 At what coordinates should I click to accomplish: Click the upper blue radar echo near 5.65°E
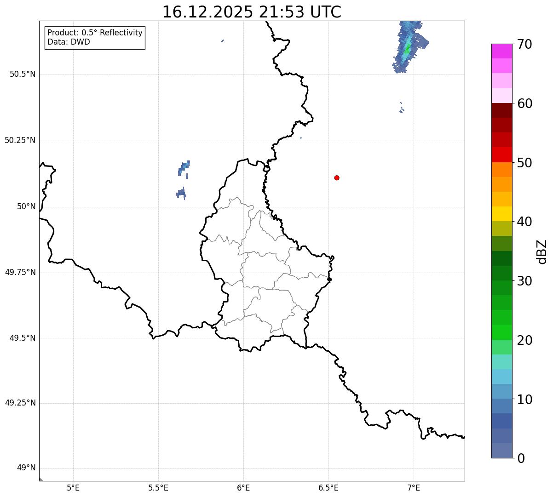point(184,168)
